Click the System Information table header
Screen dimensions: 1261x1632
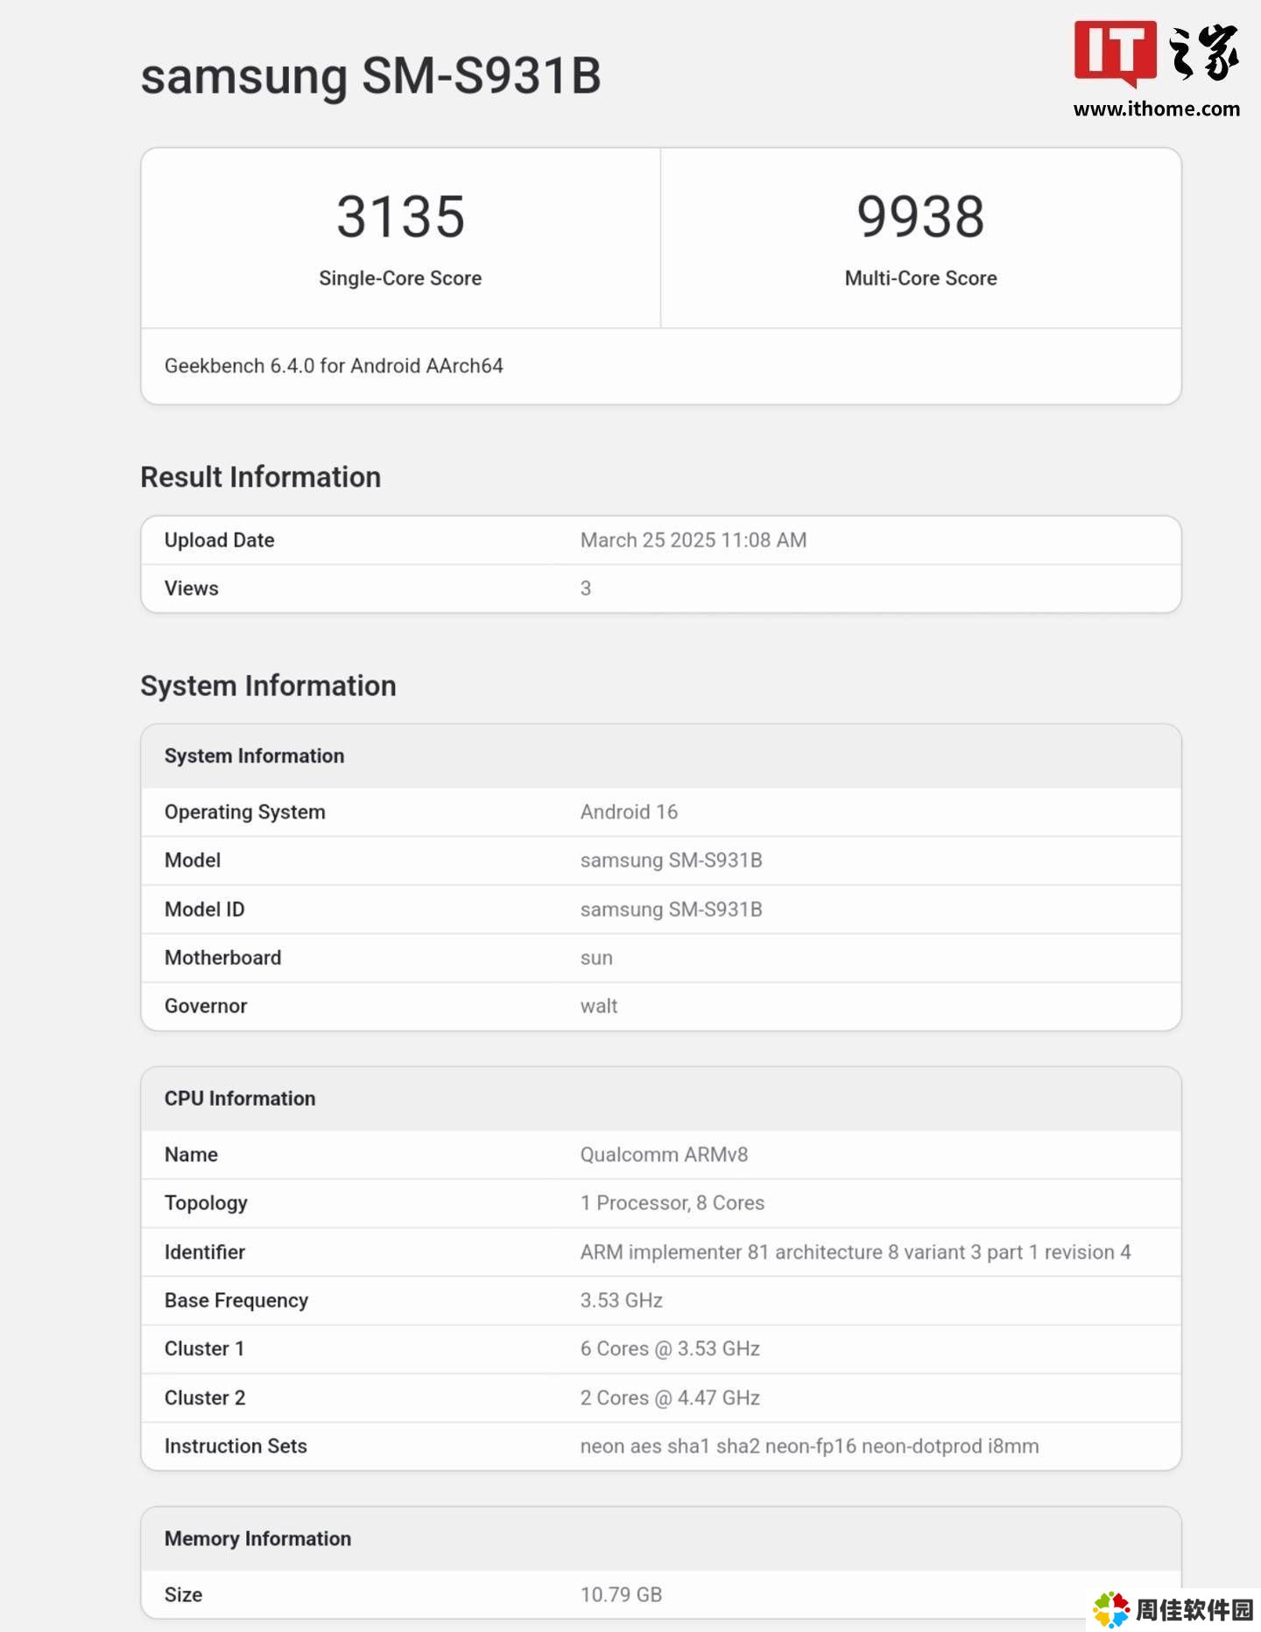click(255, 756)
